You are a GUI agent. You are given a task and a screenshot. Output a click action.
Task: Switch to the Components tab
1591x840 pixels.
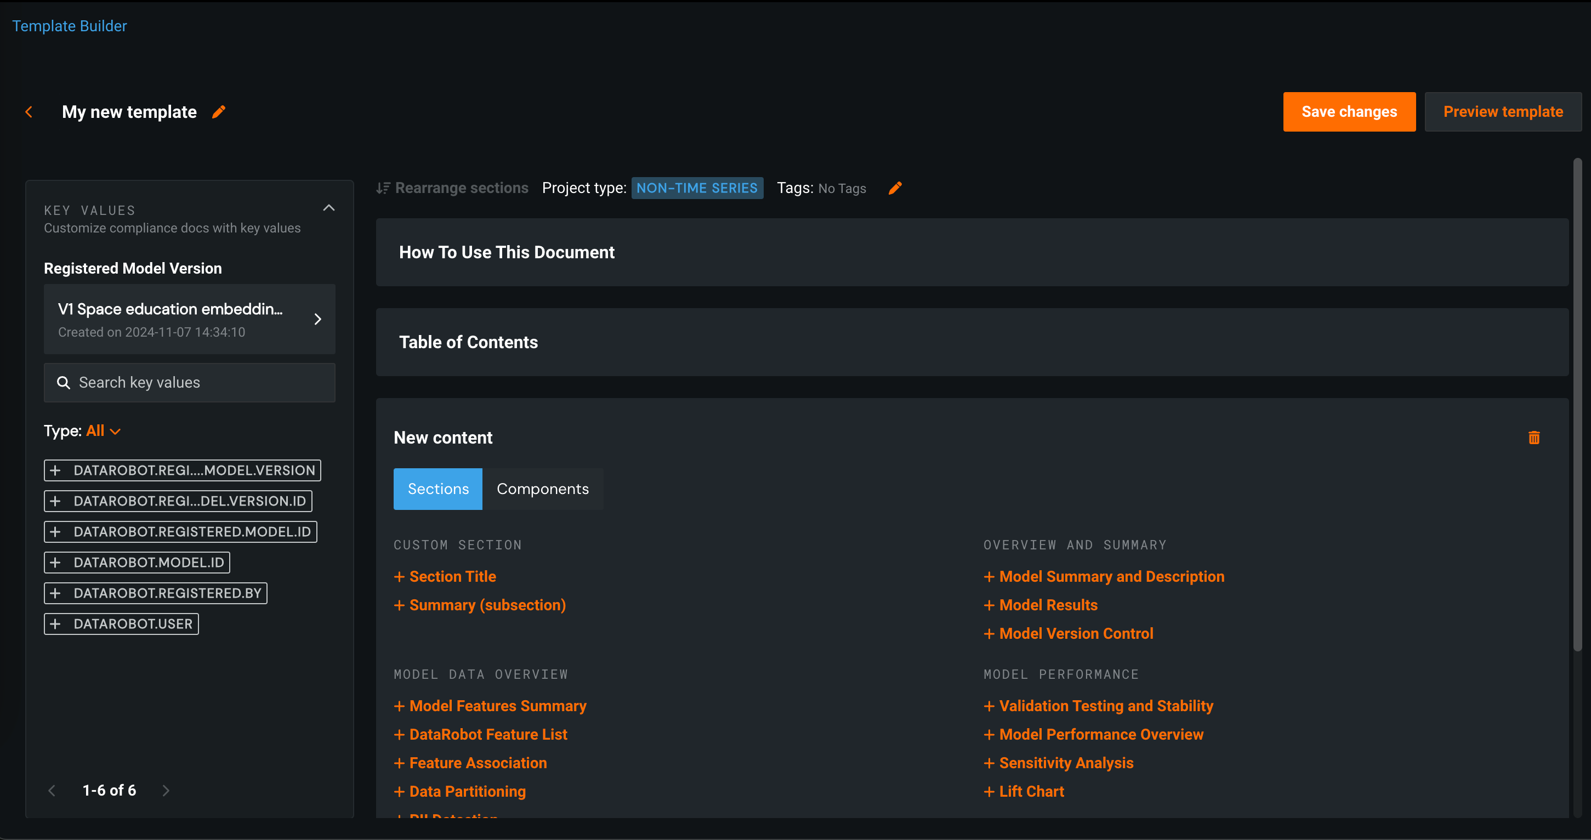(542, 489)
